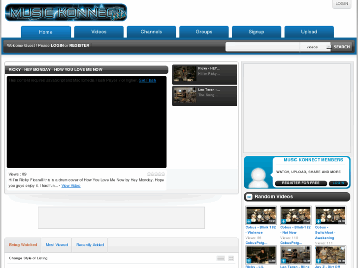Rate the video using the star rating
Screen dimensions: 358x268
tap(156, 174)
